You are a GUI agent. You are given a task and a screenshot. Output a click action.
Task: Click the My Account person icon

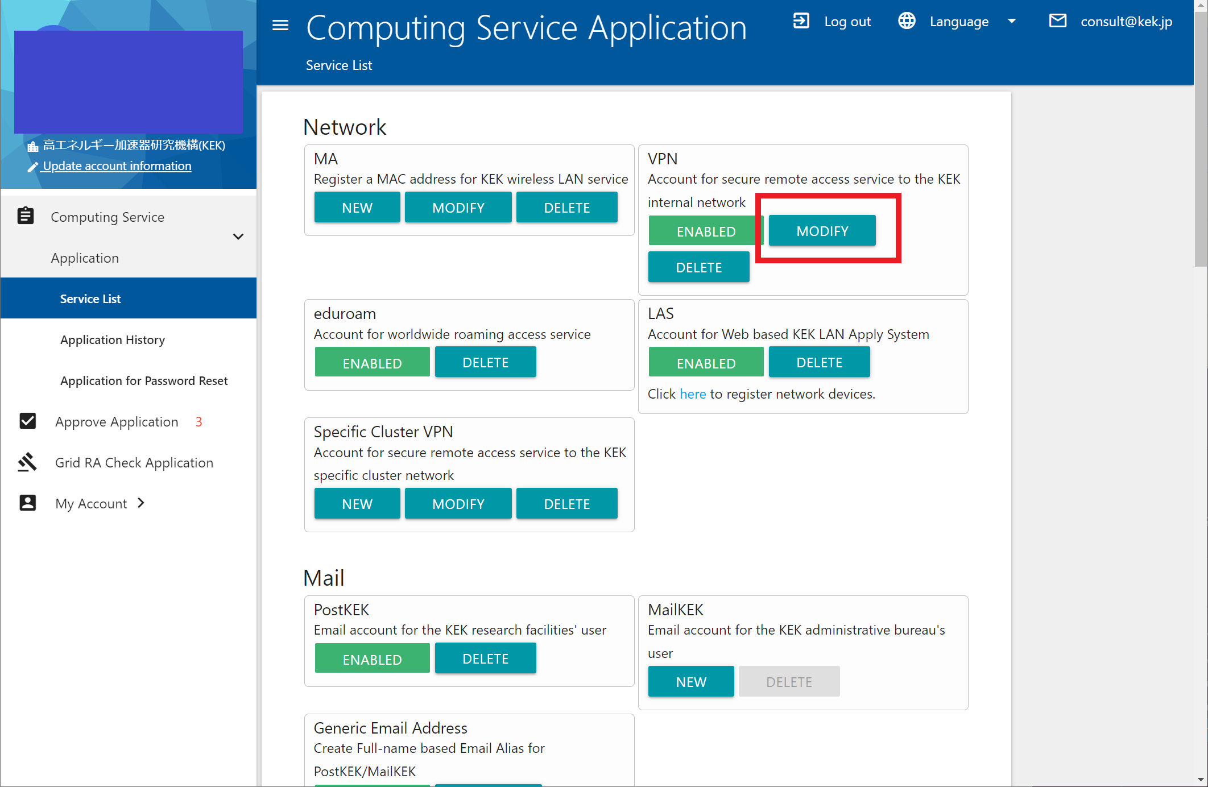point(27,503)
